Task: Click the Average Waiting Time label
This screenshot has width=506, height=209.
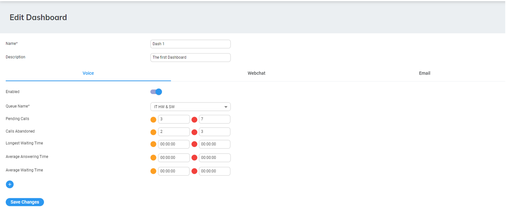Action: [24, 170]
